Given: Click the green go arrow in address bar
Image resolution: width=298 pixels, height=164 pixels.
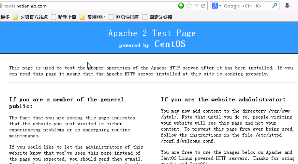Looking at the screenshot, I should pos(181,6).
